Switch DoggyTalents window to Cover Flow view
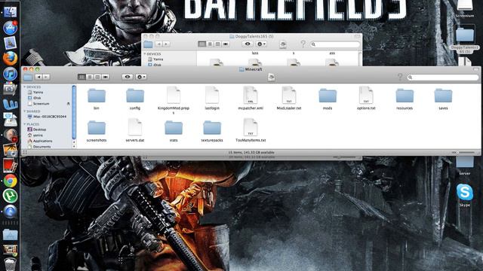 click(x=226, y=44)
